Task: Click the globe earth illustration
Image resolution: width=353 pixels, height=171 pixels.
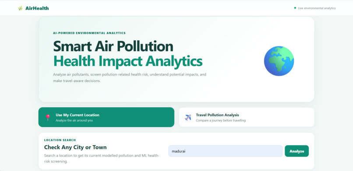Action: point(279,61)
